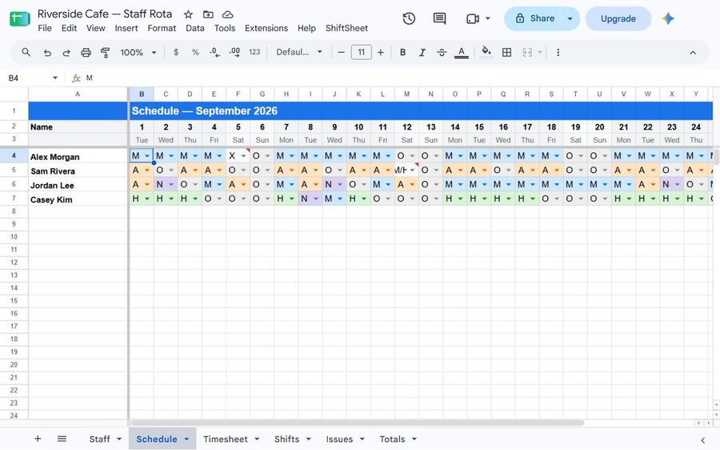Redo the last action
The image size is (720, 450).
click(x=66, y=52)
